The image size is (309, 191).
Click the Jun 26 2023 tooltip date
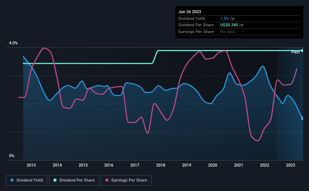[190, 12]
